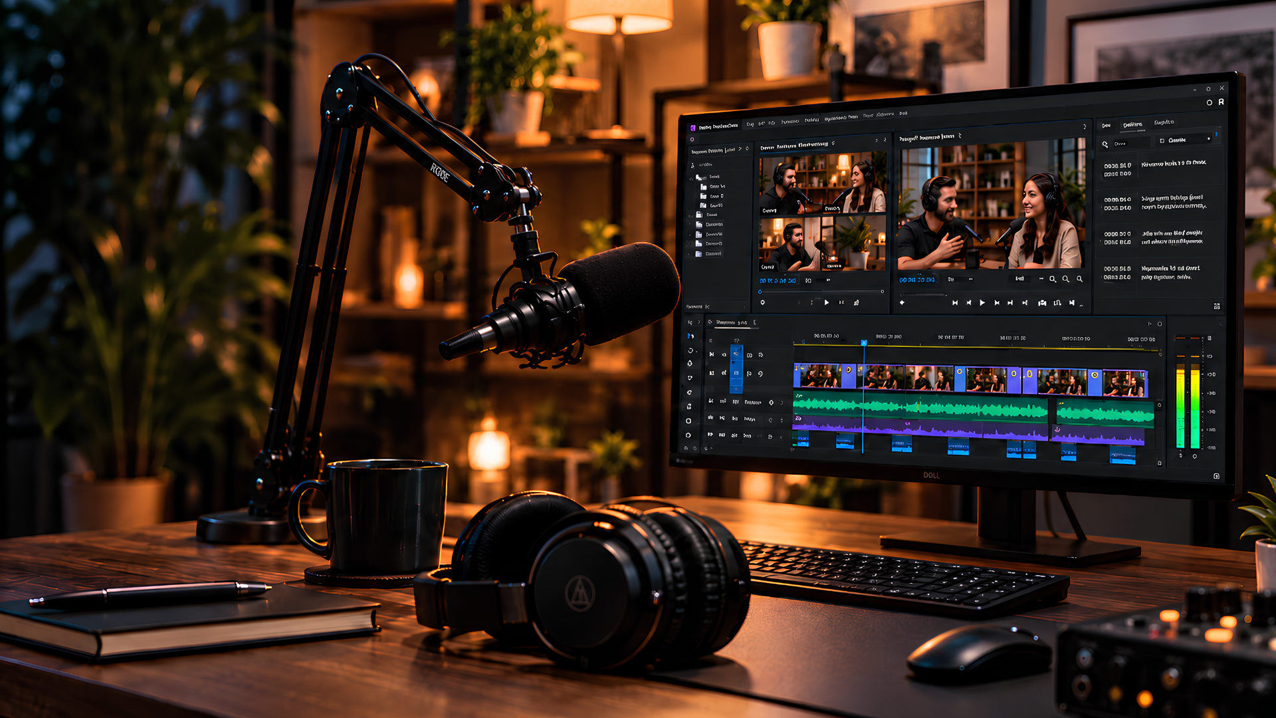This screenshot has width=1276, height=718.
Task: Expand the top-level bin arrow in the project panel
Action: 692,178
